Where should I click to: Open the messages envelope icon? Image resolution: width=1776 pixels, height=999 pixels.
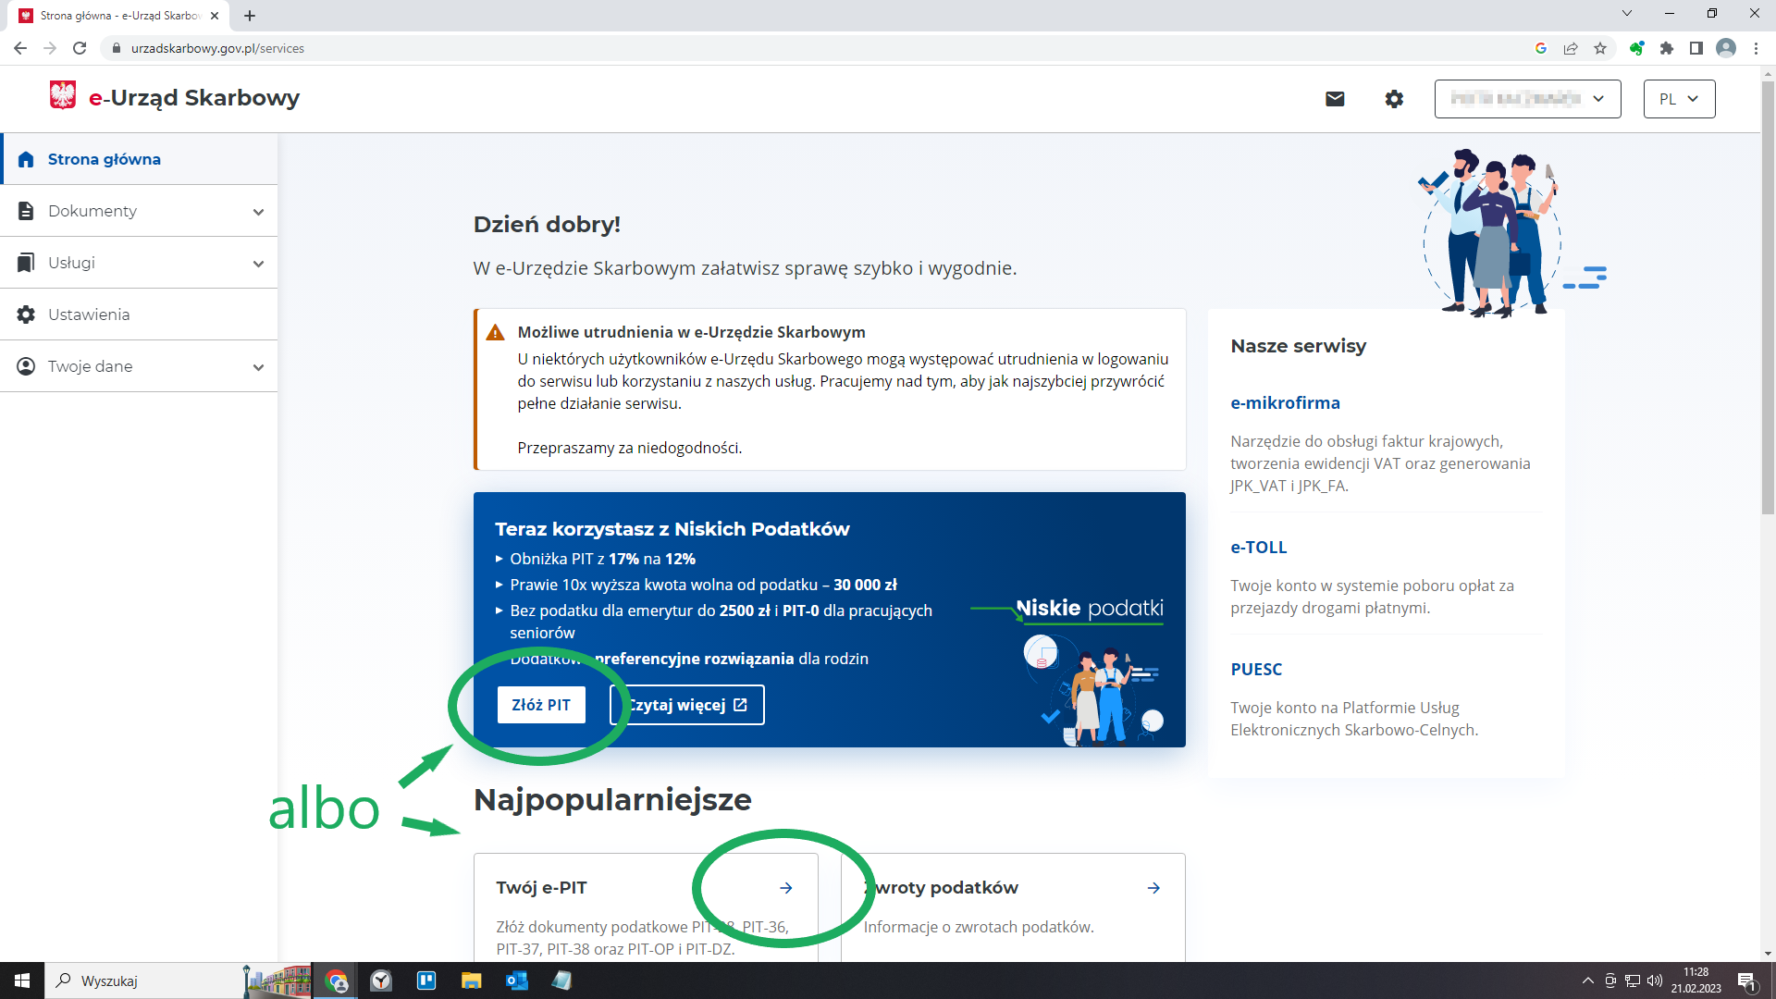[1335, 99]
